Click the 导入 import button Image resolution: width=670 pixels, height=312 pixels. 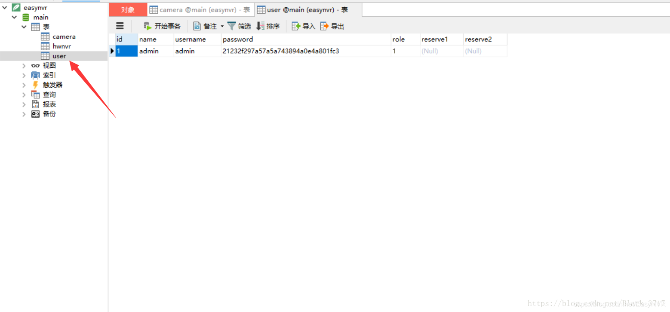pos(304,26)
